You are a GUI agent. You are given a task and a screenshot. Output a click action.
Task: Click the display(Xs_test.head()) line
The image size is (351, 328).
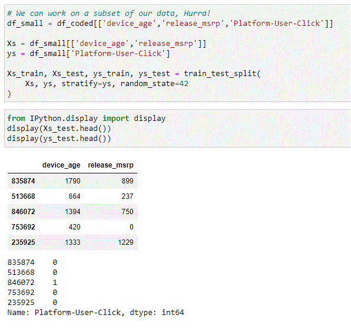click(x=59, y=129)
